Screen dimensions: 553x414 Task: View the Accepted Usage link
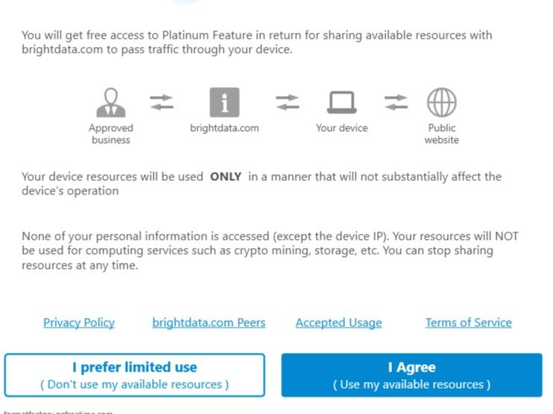click(338, 322)
